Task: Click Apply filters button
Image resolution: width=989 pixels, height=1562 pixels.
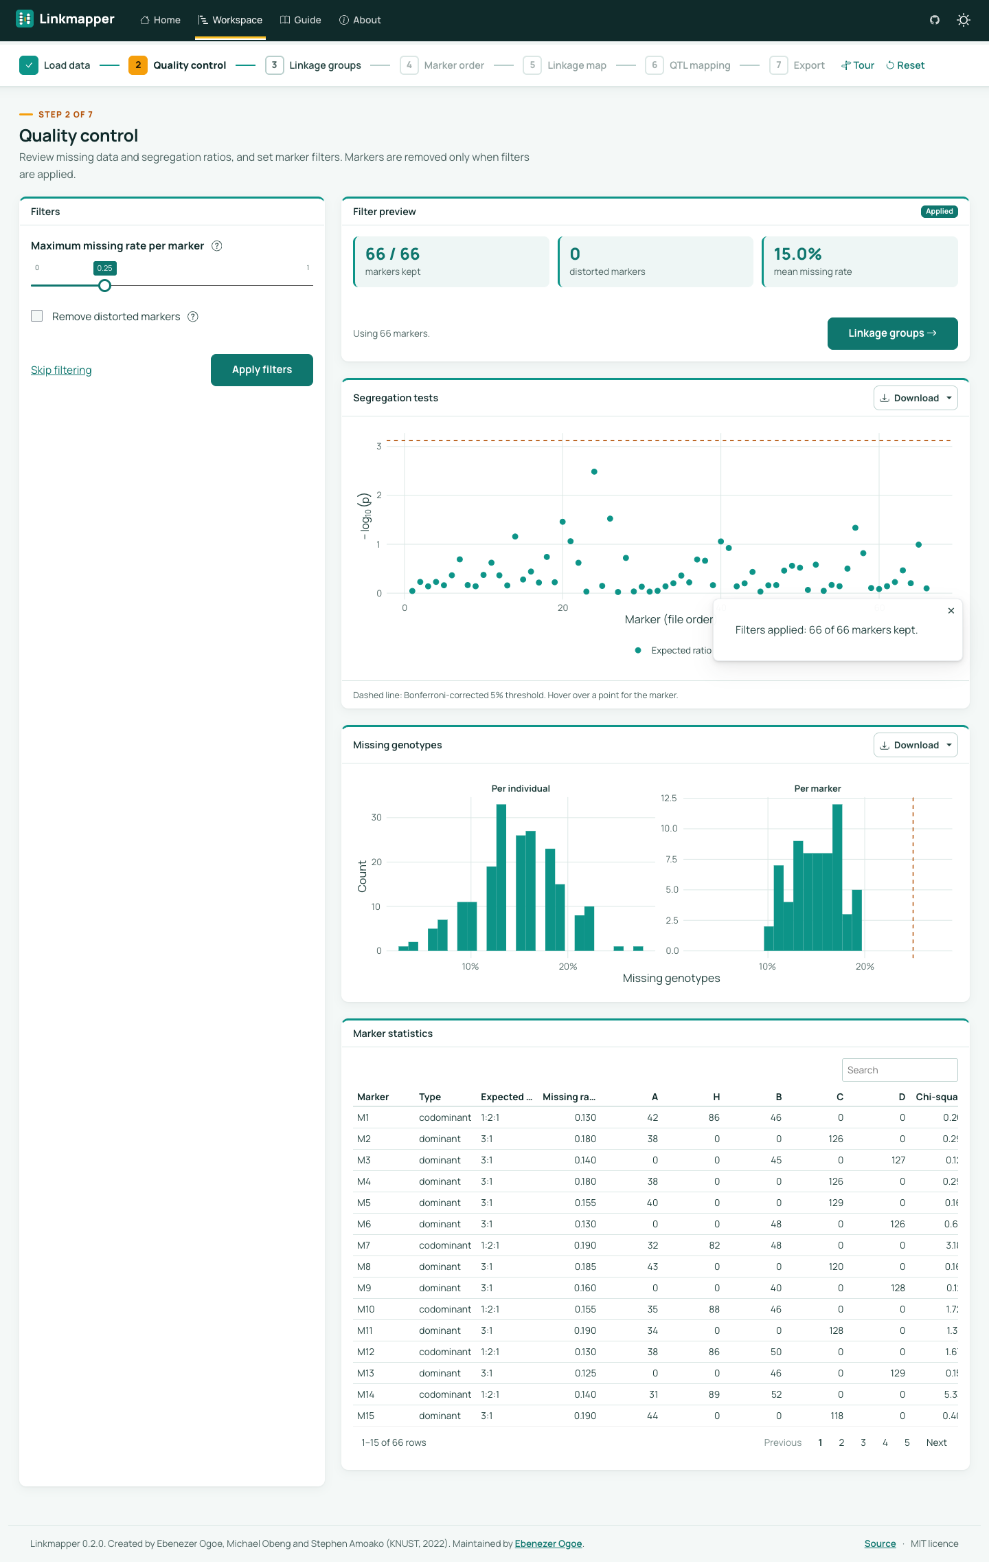Action: click(x=262, y=370)
